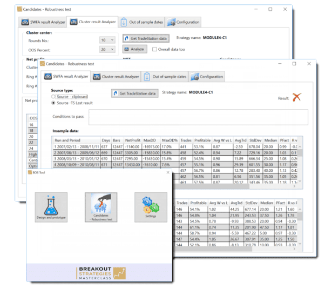
Task: Open the BOS Tool Settings gears
Action: click(151, 206)
